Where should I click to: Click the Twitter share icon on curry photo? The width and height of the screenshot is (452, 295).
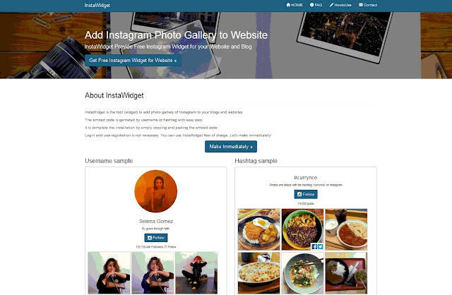pyautogui.click(x=320, y=246)
